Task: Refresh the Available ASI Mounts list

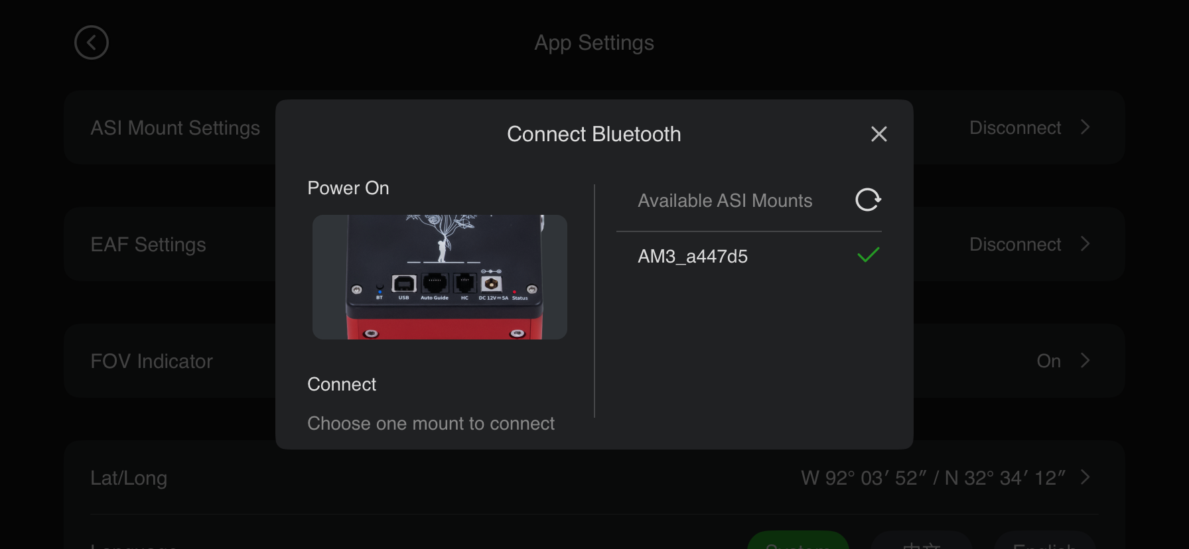Action: 868,200
